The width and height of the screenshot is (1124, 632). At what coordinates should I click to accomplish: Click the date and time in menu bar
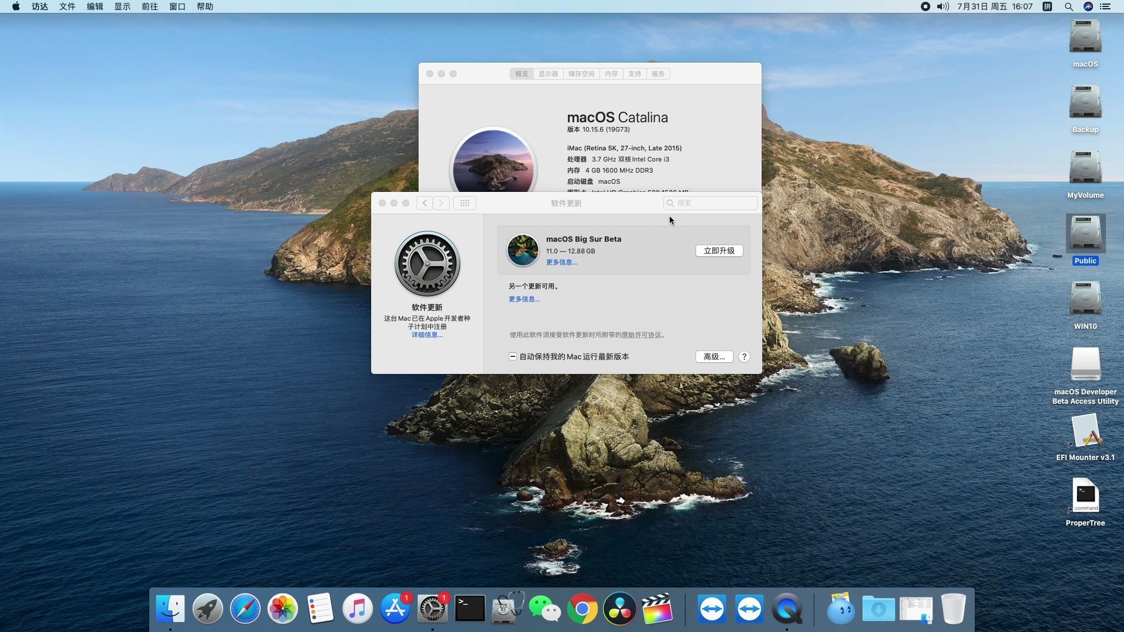click(995, 6)
